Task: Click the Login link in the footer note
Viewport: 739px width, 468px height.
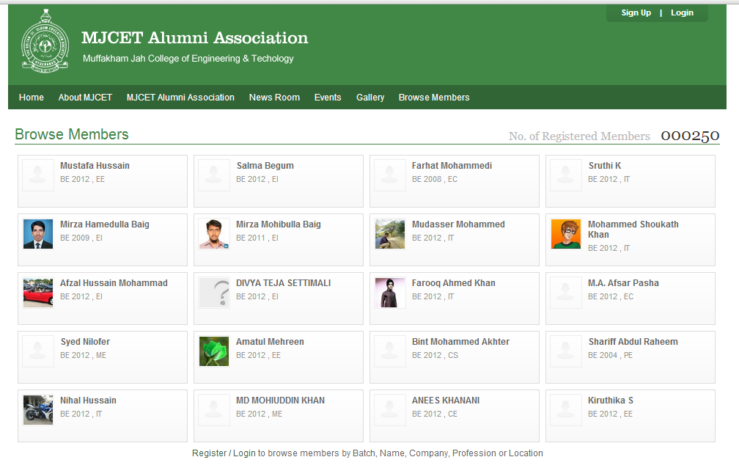Action: tap(244, 453)
